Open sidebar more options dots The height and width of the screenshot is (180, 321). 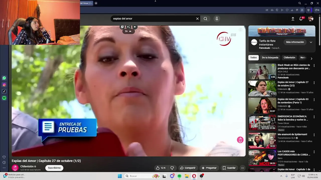point(4,168)
